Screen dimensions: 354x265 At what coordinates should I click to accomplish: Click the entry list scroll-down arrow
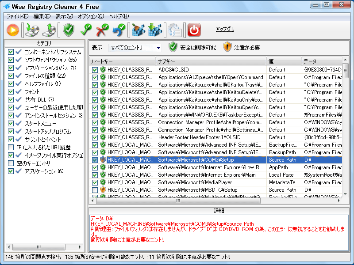pos(345,194)
